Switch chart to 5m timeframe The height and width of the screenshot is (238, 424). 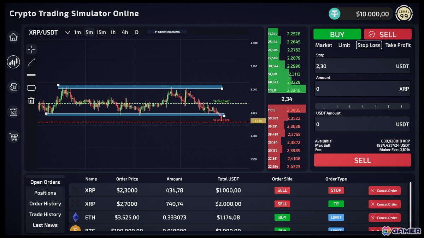click(x=89, y=32)
